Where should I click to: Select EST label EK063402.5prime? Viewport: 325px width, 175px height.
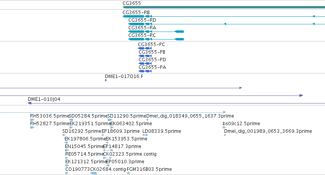131,124
